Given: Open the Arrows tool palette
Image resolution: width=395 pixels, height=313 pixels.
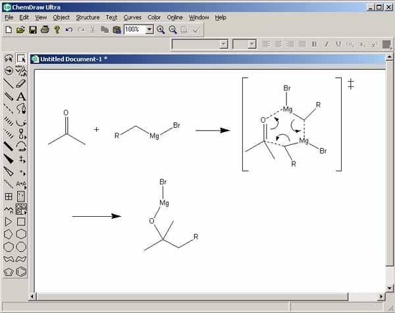Looking at the screenshot, I should coord(21,122).
